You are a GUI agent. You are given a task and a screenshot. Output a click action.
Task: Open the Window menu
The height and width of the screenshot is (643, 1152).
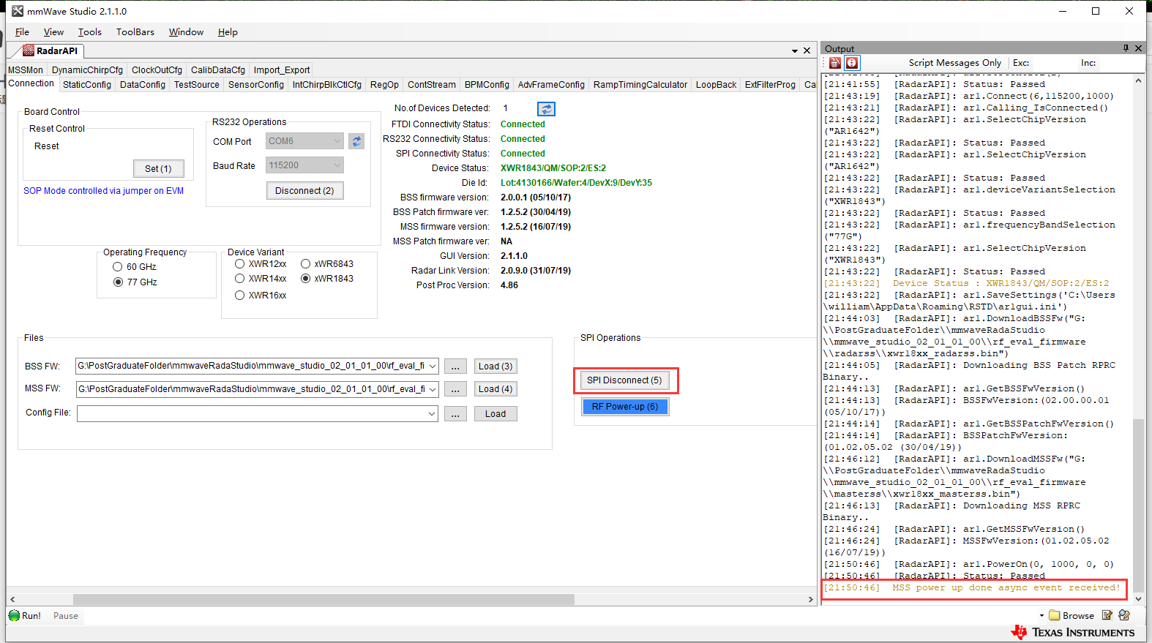pyautogui.click(x=186, y=31)
